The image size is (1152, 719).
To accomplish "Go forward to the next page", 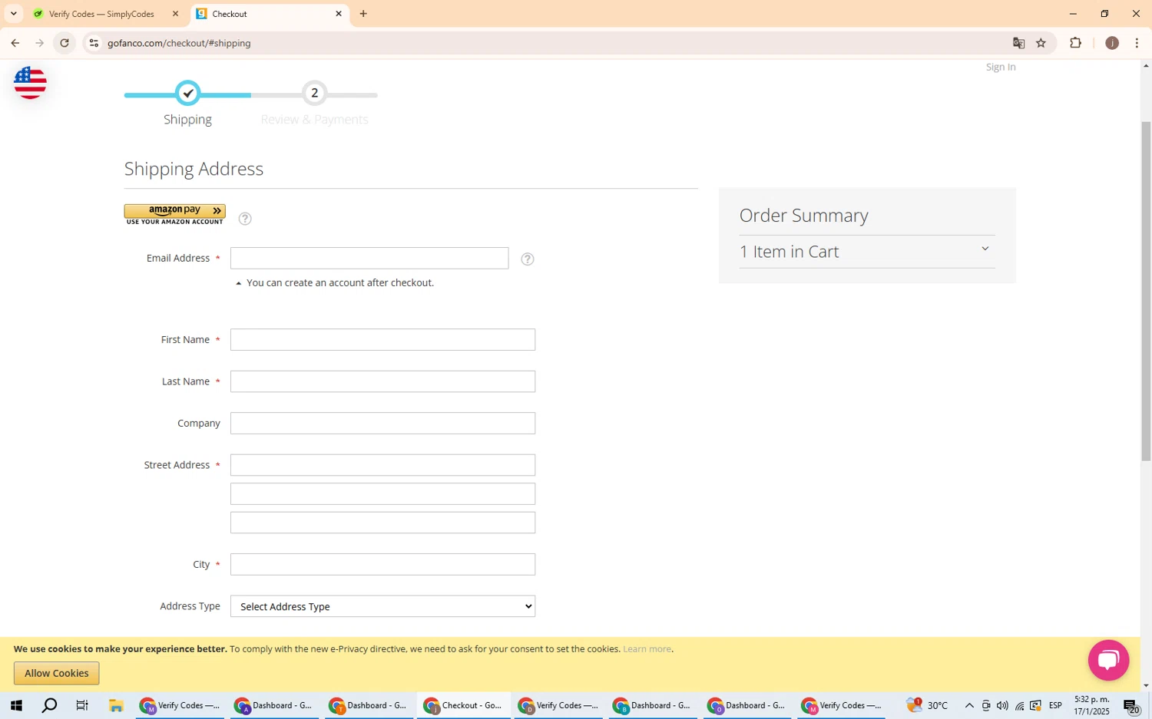I will coord(40,43).
